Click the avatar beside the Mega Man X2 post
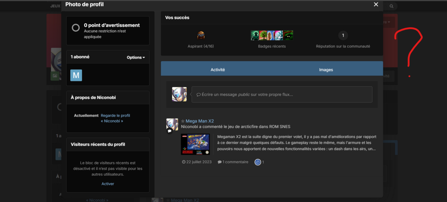 [172, 125]
